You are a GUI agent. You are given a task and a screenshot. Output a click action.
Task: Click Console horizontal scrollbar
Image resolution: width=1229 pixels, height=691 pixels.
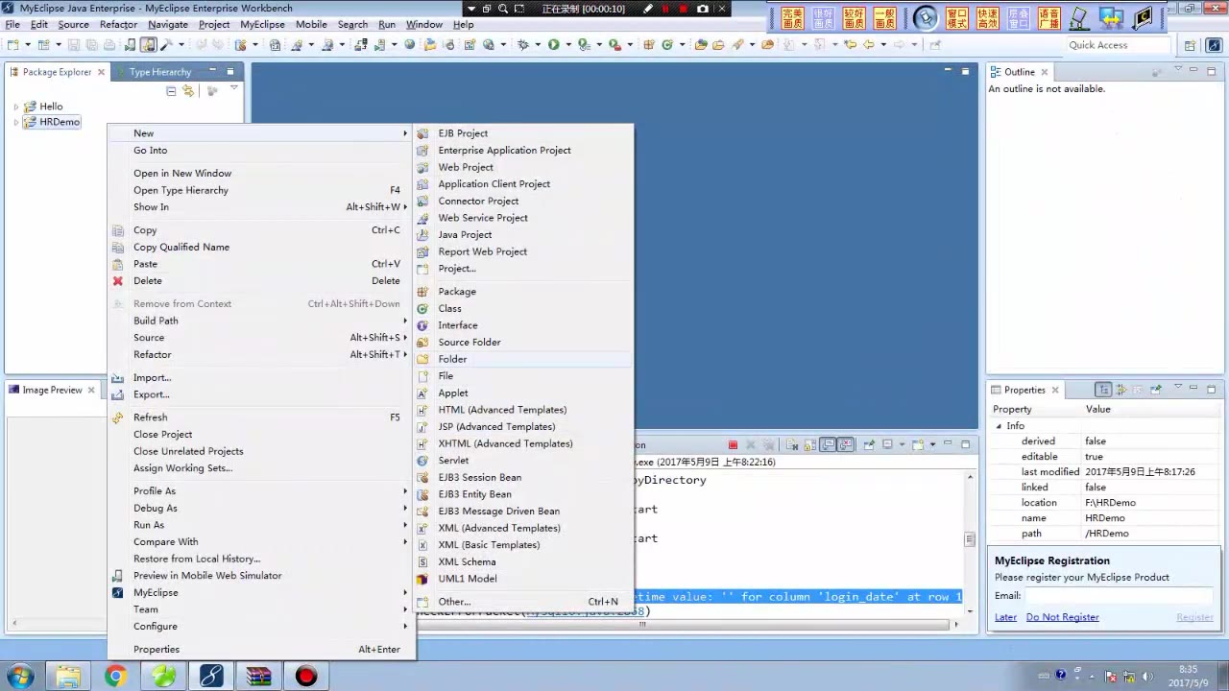[797, 624]
